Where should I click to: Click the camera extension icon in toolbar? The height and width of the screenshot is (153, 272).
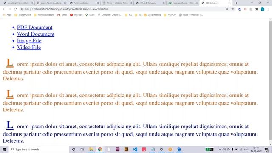point(251,9)
